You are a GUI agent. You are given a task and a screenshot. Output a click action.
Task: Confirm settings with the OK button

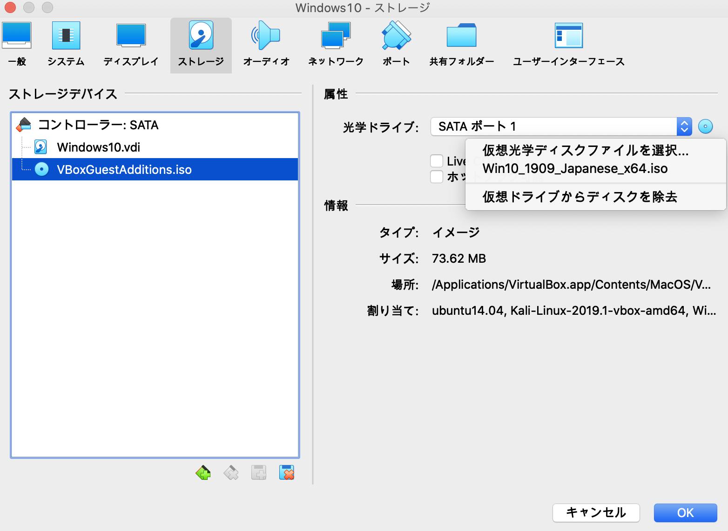tap(685, 513)
